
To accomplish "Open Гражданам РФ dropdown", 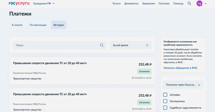I will (44, 3).
